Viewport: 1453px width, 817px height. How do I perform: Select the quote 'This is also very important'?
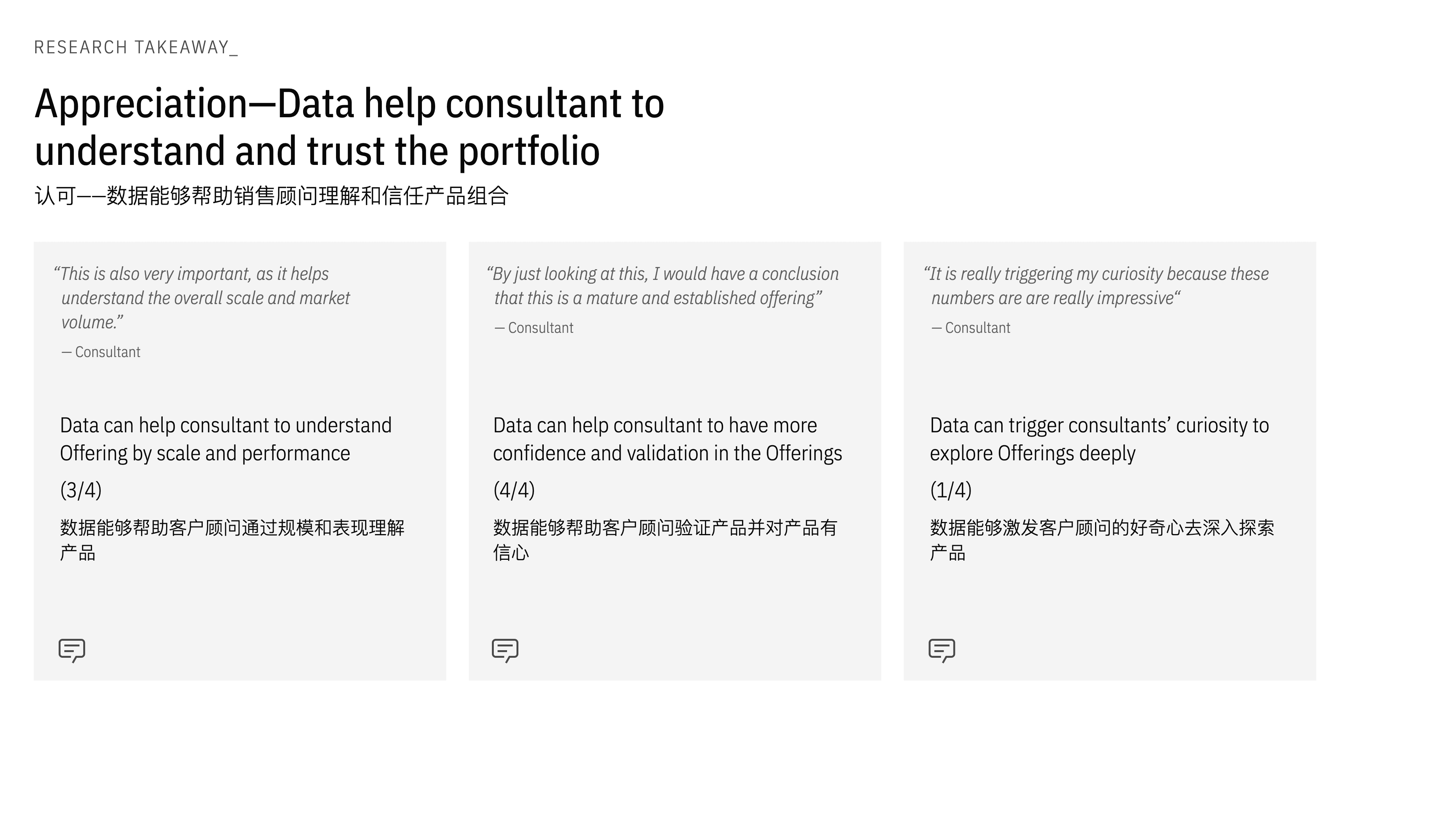(202, 298)
